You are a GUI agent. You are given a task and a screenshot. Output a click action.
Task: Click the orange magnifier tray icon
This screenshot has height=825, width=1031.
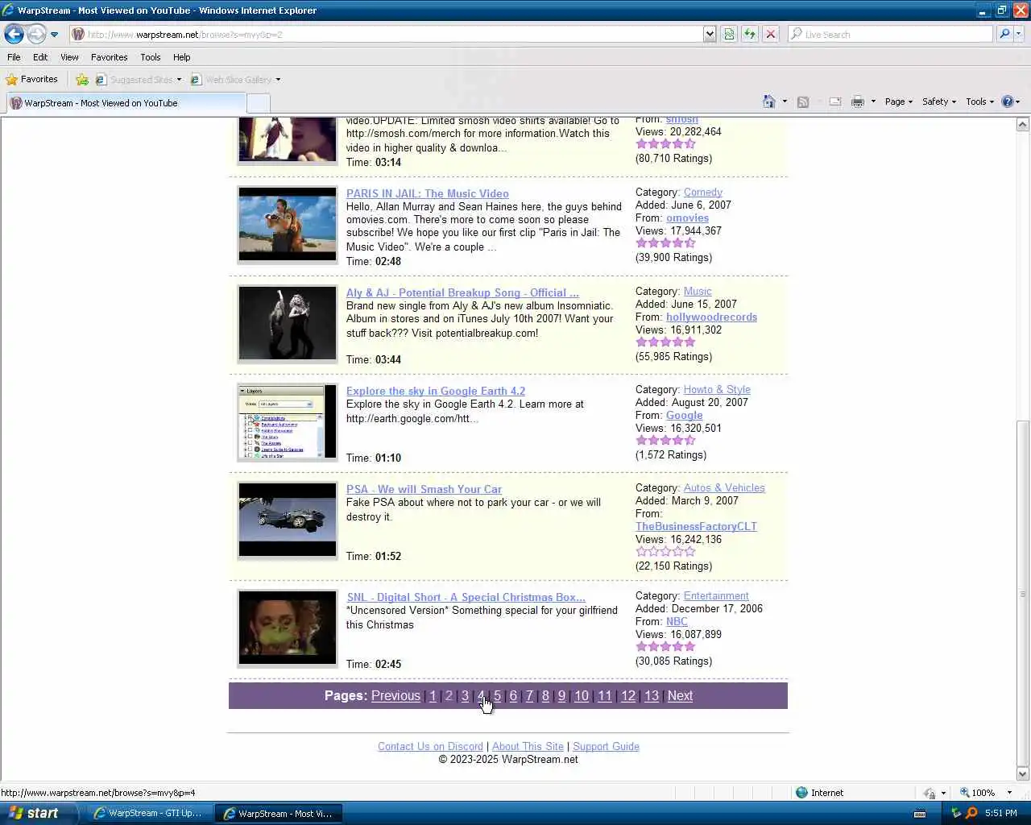[x=971, y=813]
